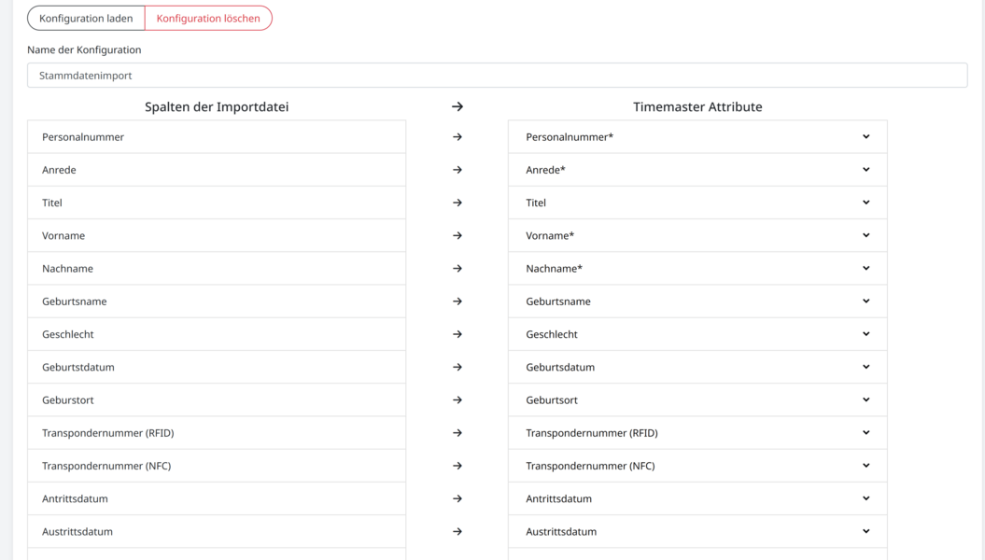Screen dimensions: 985x560
Task: Focus the Name der Konfiguration input field
Action: (497, 76)
